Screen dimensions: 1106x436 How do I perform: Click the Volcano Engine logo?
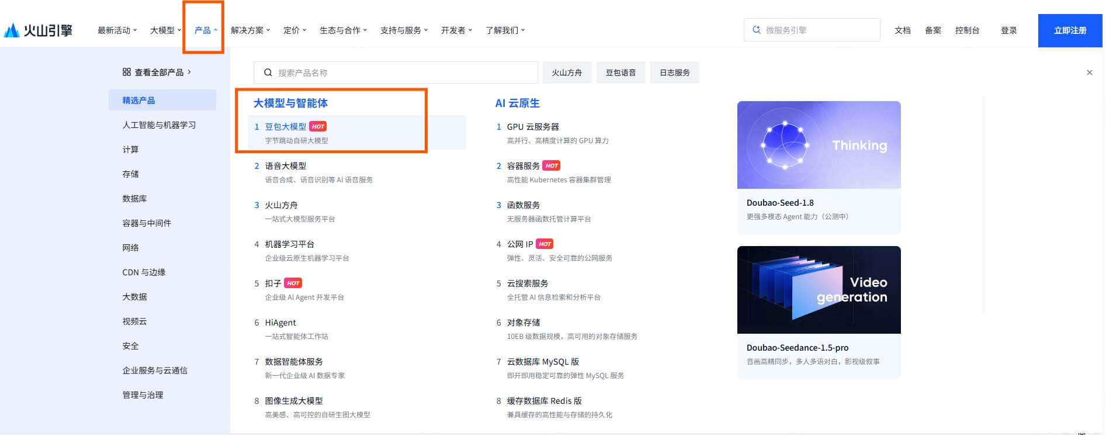click(x=39, y=30)
